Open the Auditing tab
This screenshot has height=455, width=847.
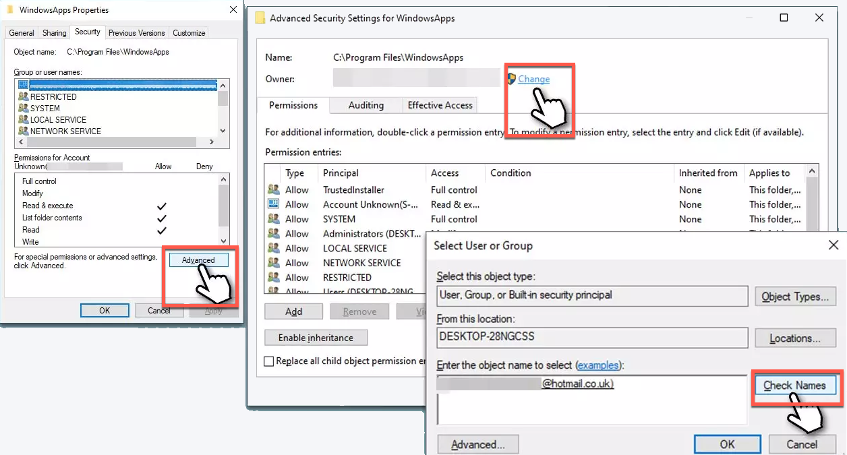[365, 105]
